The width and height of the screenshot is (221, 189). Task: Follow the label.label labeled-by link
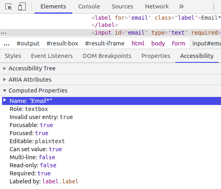60,181
